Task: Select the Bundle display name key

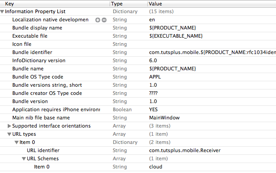Action: click(x=37, y=28)
